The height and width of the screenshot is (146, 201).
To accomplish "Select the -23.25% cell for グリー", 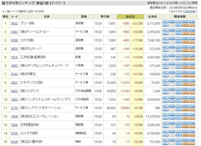I will click(x=137, y=23).
